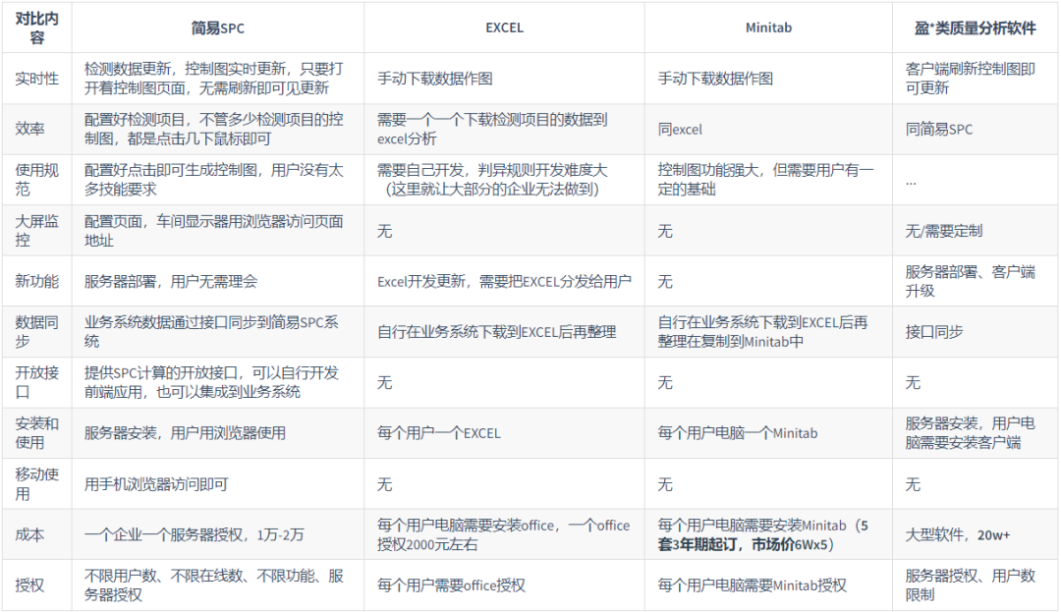Click the '简易SPC' column header
This screenshot has height=612, width=1061.
point(217,28)
